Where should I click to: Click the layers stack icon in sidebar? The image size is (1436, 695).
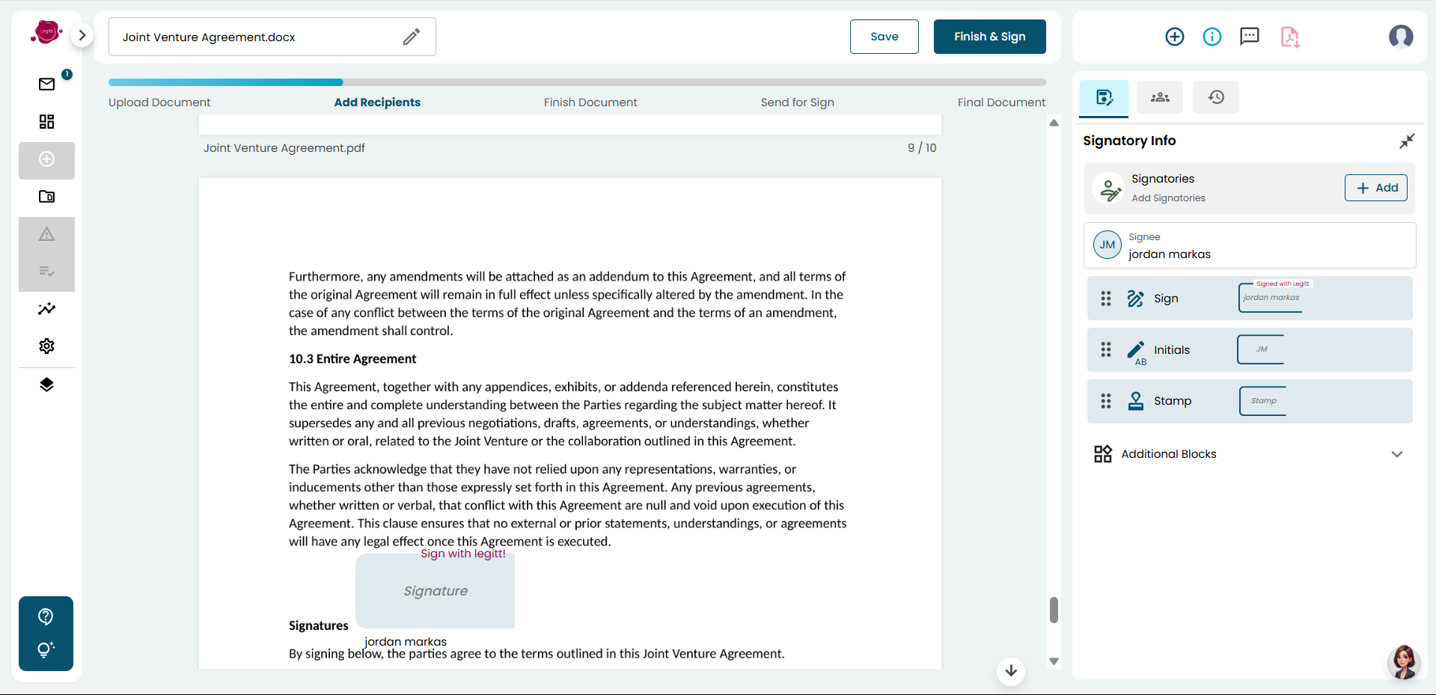tap(46, 385)
